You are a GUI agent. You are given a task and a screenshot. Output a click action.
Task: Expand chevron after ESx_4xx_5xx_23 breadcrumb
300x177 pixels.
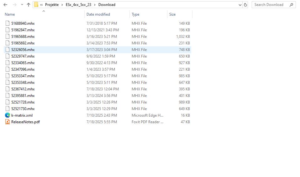pyautogui.click(x=95, y=5)
